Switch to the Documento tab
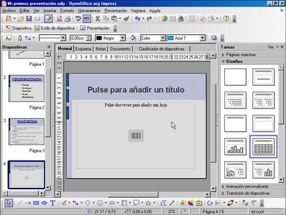 [x=120, y=49]
